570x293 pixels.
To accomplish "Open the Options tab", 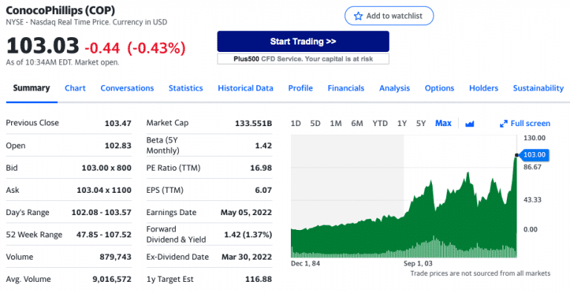I will [439, 88].
